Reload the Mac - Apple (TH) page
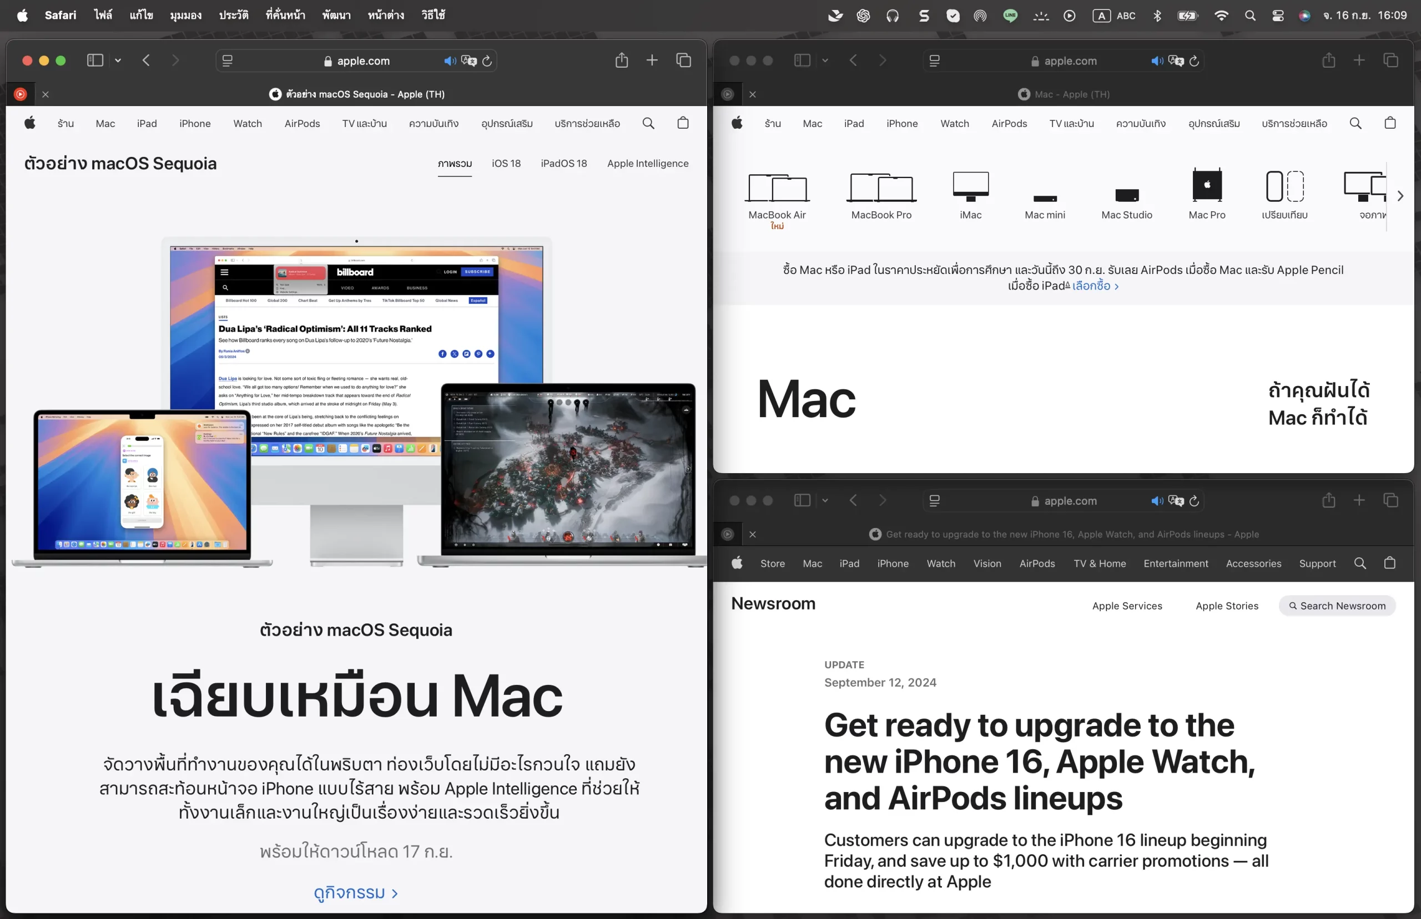1421x919 pixels. [x=1194, y=61]
